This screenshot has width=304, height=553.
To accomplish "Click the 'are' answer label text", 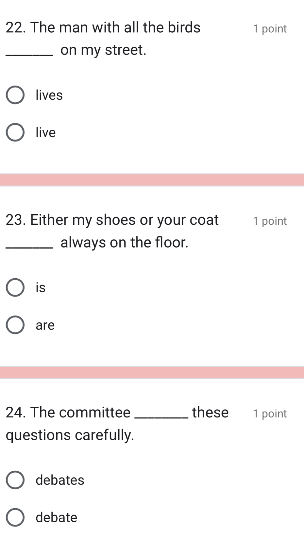I will point(45,325).
